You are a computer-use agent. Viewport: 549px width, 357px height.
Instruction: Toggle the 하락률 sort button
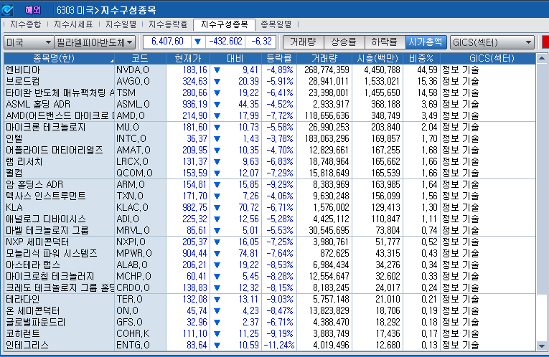click(x=384, y=42)
